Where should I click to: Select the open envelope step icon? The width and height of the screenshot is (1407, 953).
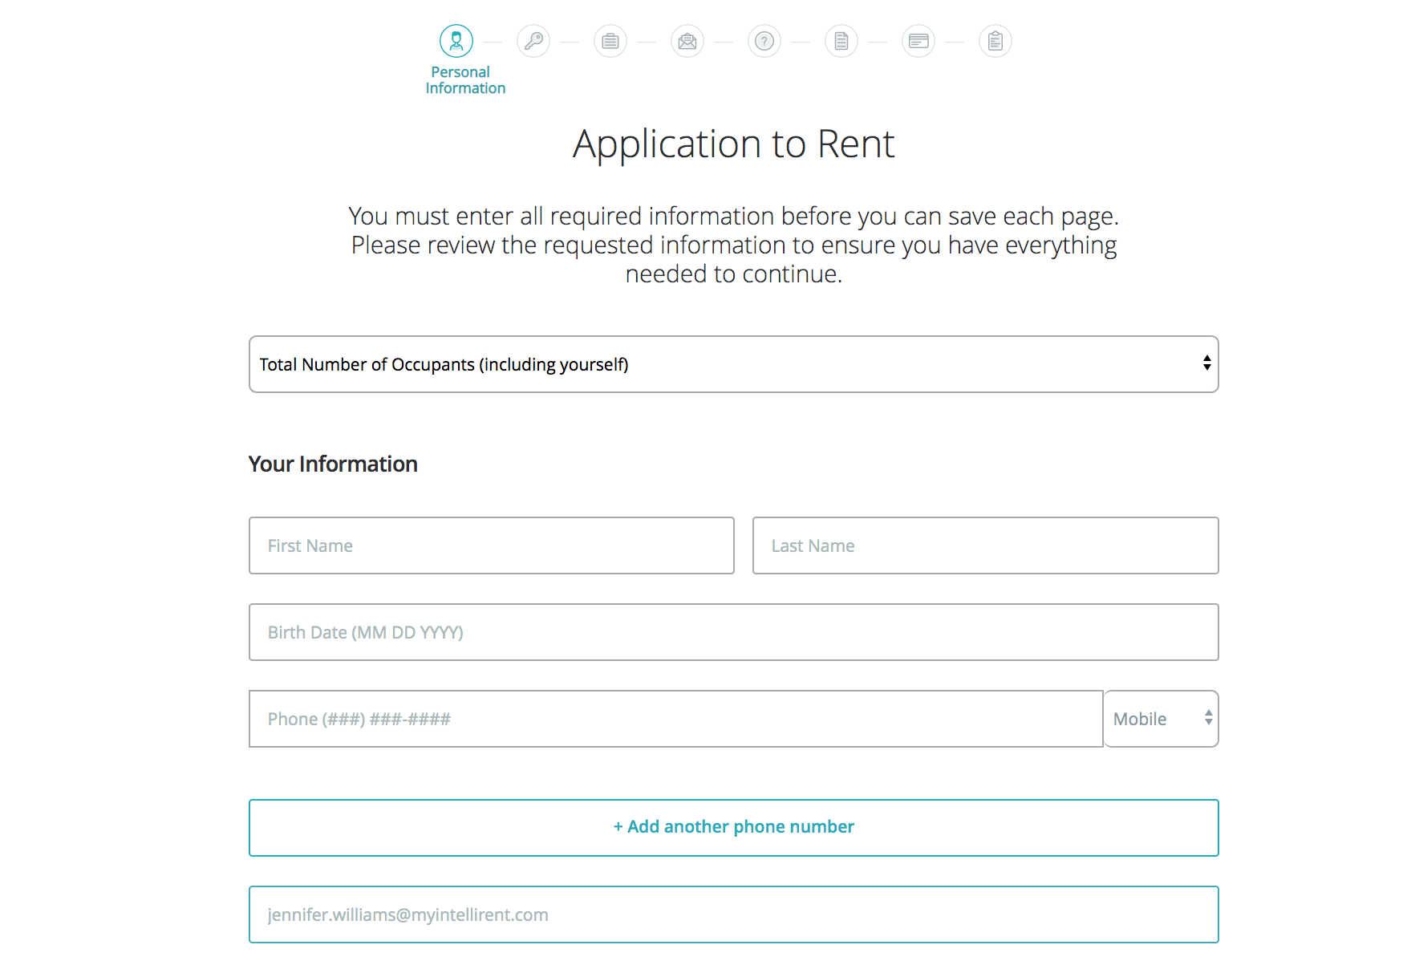pyautogui.click(x=687, y=41)
